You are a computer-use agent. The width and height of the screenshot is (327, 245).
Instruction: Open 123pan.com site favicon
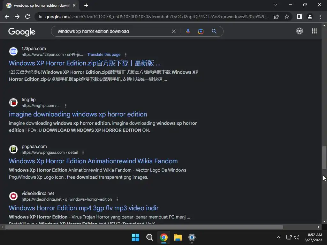[x=13, y=51]
